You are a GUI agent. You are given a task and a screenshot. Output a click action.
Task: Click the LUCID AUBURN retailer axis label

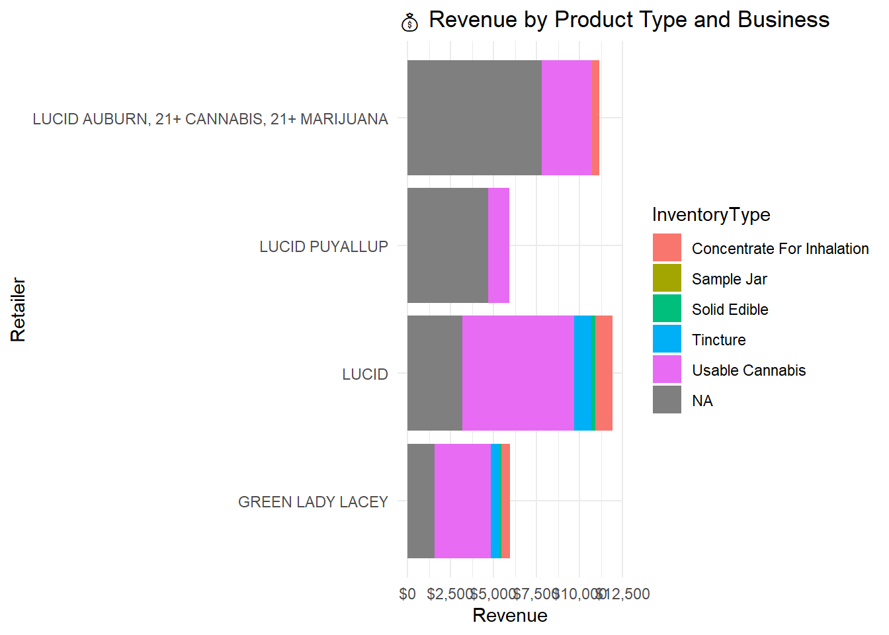click(x=210, y=119)
